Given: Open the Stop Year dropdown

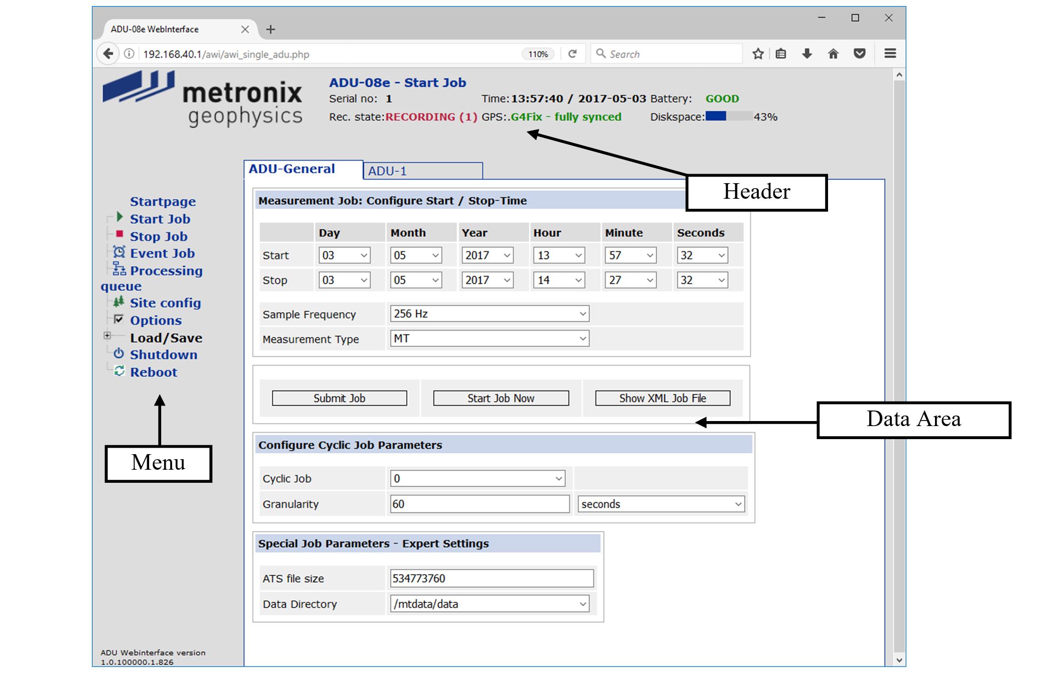Looking at the screenshot, I should click(x=488, y=280).
